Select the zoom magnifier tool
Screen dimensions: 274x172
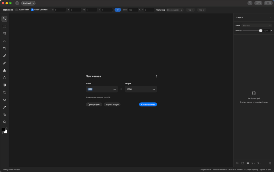click(x=5, y=122)
